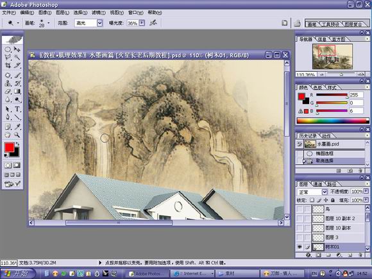
Task: Switch to 路径 Paths tab
Action: click(x=332, y=184)
